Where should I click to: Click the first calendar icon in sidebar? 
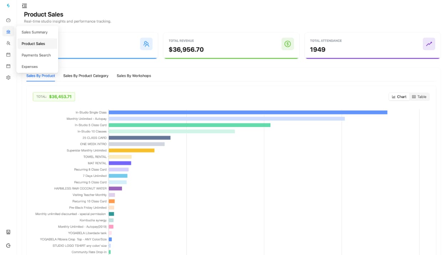[x=8, y=55]
